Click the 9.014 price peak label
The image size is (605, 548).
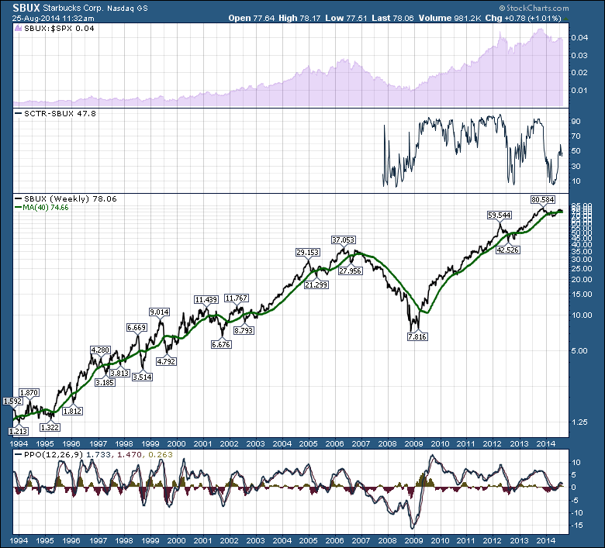pos(159,312)
